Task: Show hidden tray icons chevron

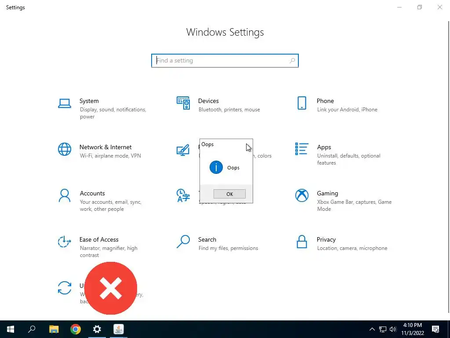Action: (372, 329)
